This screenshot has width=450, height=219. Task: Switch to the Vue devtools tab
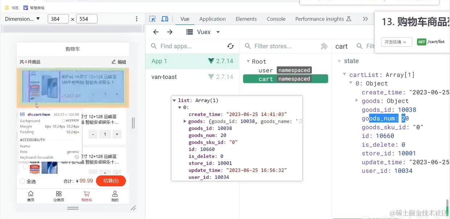(185, 19)
